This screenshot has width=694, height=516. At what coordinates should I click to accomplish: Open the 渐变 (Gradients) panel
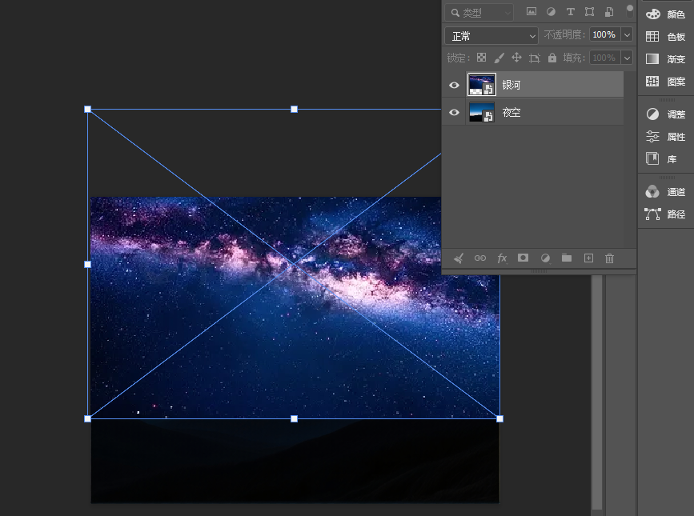pyautogui.click(x=665, y=59)
